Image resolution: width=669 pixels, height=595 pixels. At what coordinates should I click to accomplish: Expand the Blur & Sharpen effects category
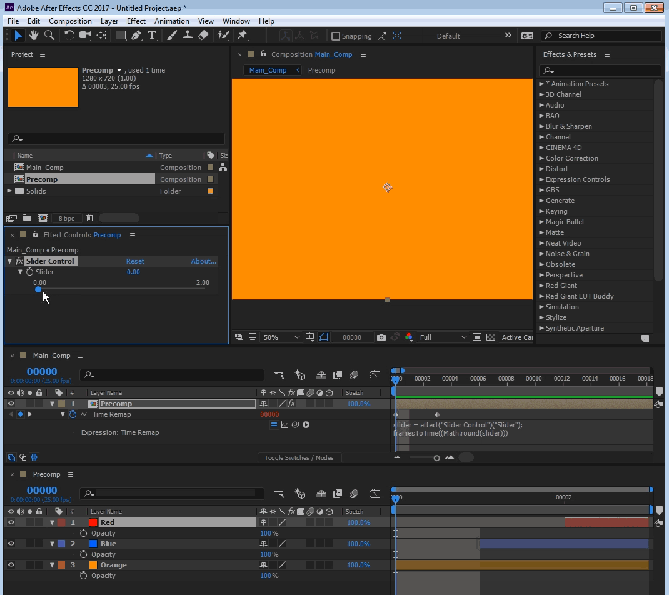tap(542, 126)
